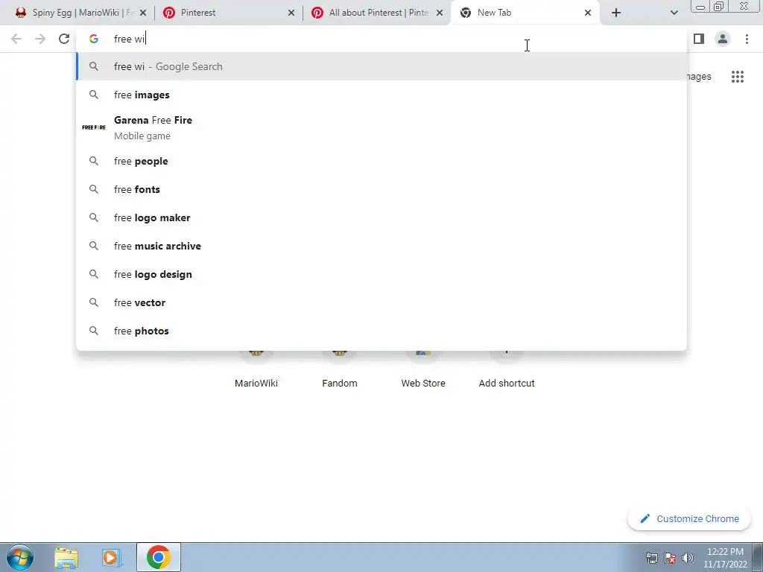
Task: Close the Spiny Egg MarioWiki tab
Action: click(143, 13)
